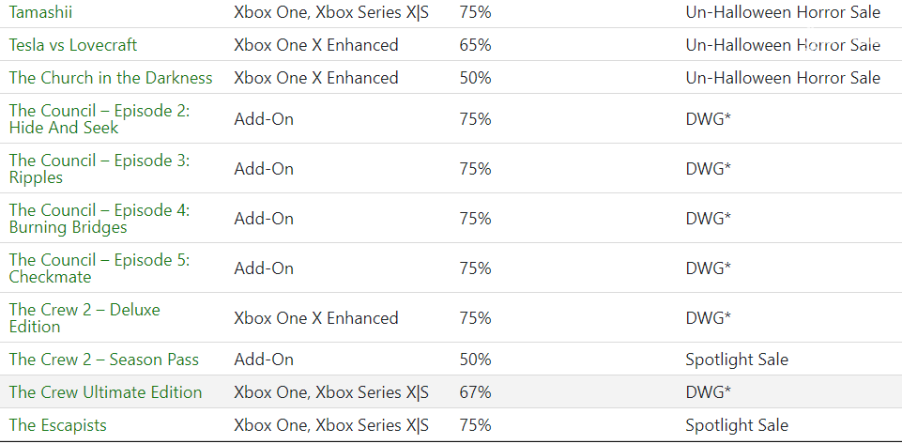Screen dimensions: 902x444
Task: Click DWG* note in The Crew Ultimate Edition row
Action: tap(708, 392)
